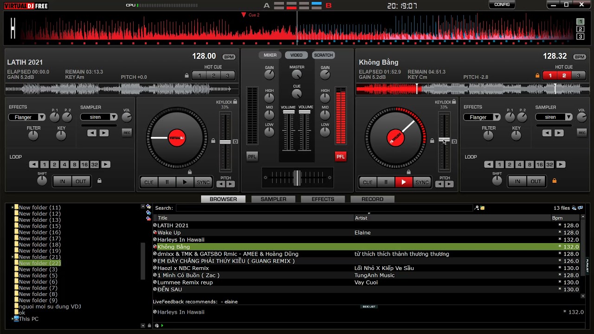Open dropdown arrow below folder tree
Viewport: 594px width, 334px height.
143,326
